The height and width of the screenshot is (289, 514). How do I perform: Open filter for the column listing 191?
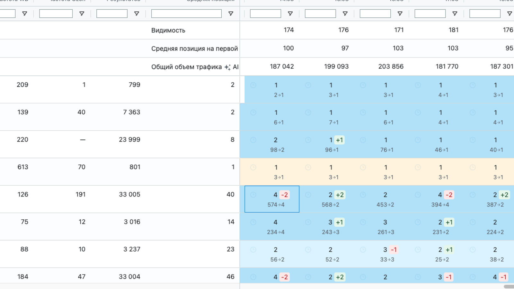(x=82, y=13)
